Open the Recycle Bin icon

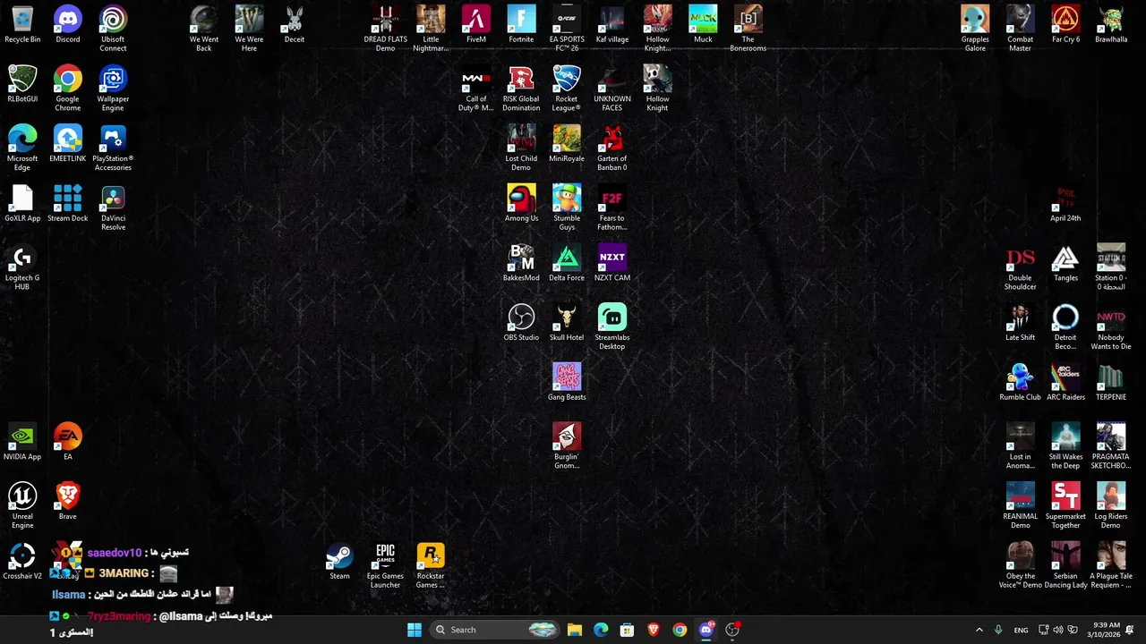tap(22, 25)
